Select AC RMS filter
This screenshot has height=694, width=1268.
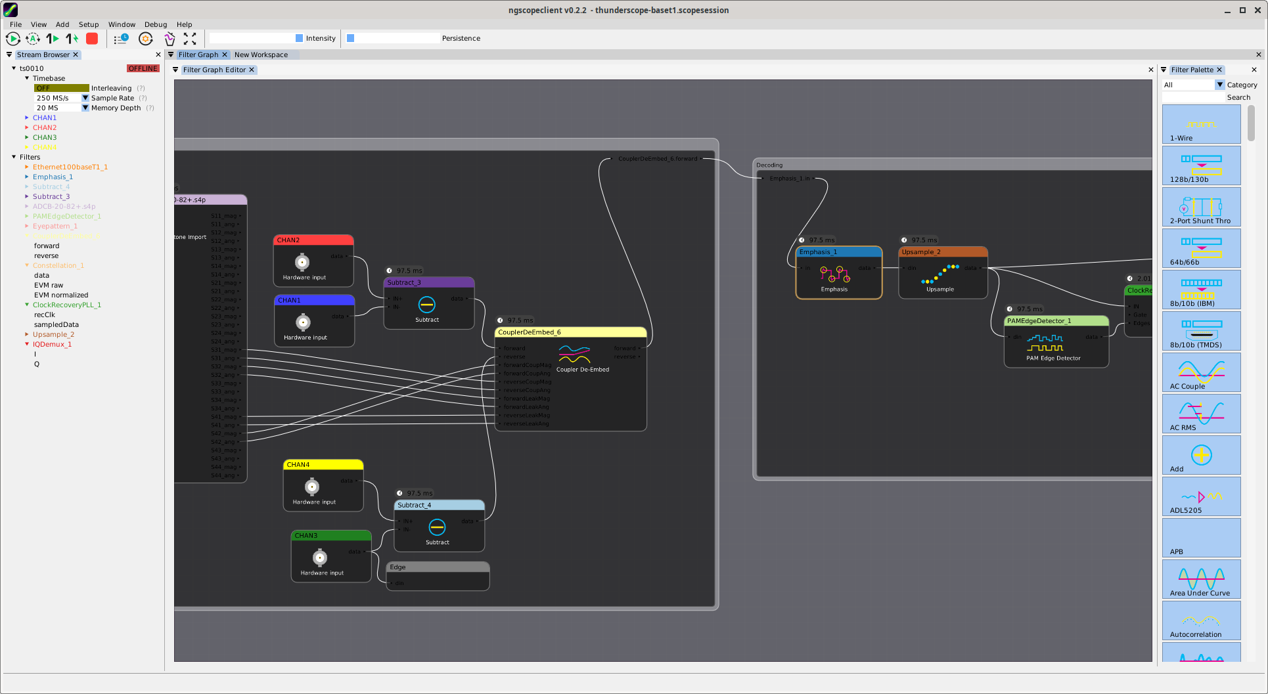[x=1201, y=414]
